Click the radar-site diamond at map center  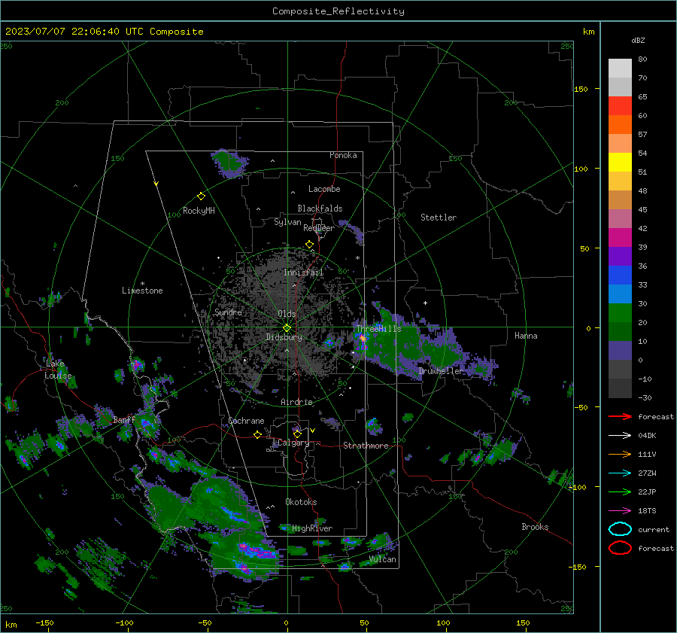(287, 327)
